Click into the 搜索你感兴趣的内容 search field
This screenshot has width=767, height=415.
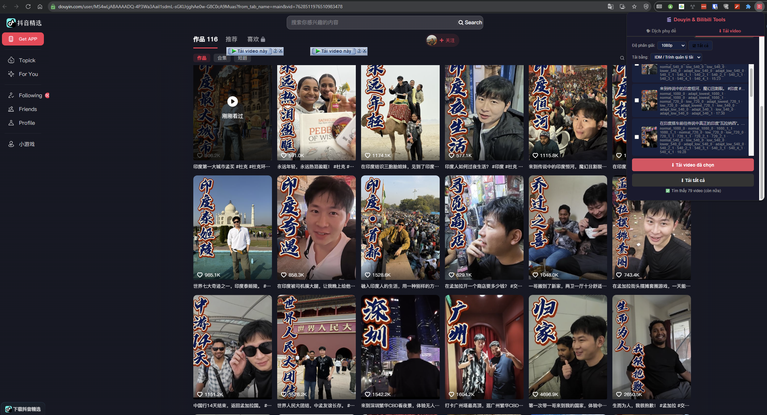(x=372, y=23)
